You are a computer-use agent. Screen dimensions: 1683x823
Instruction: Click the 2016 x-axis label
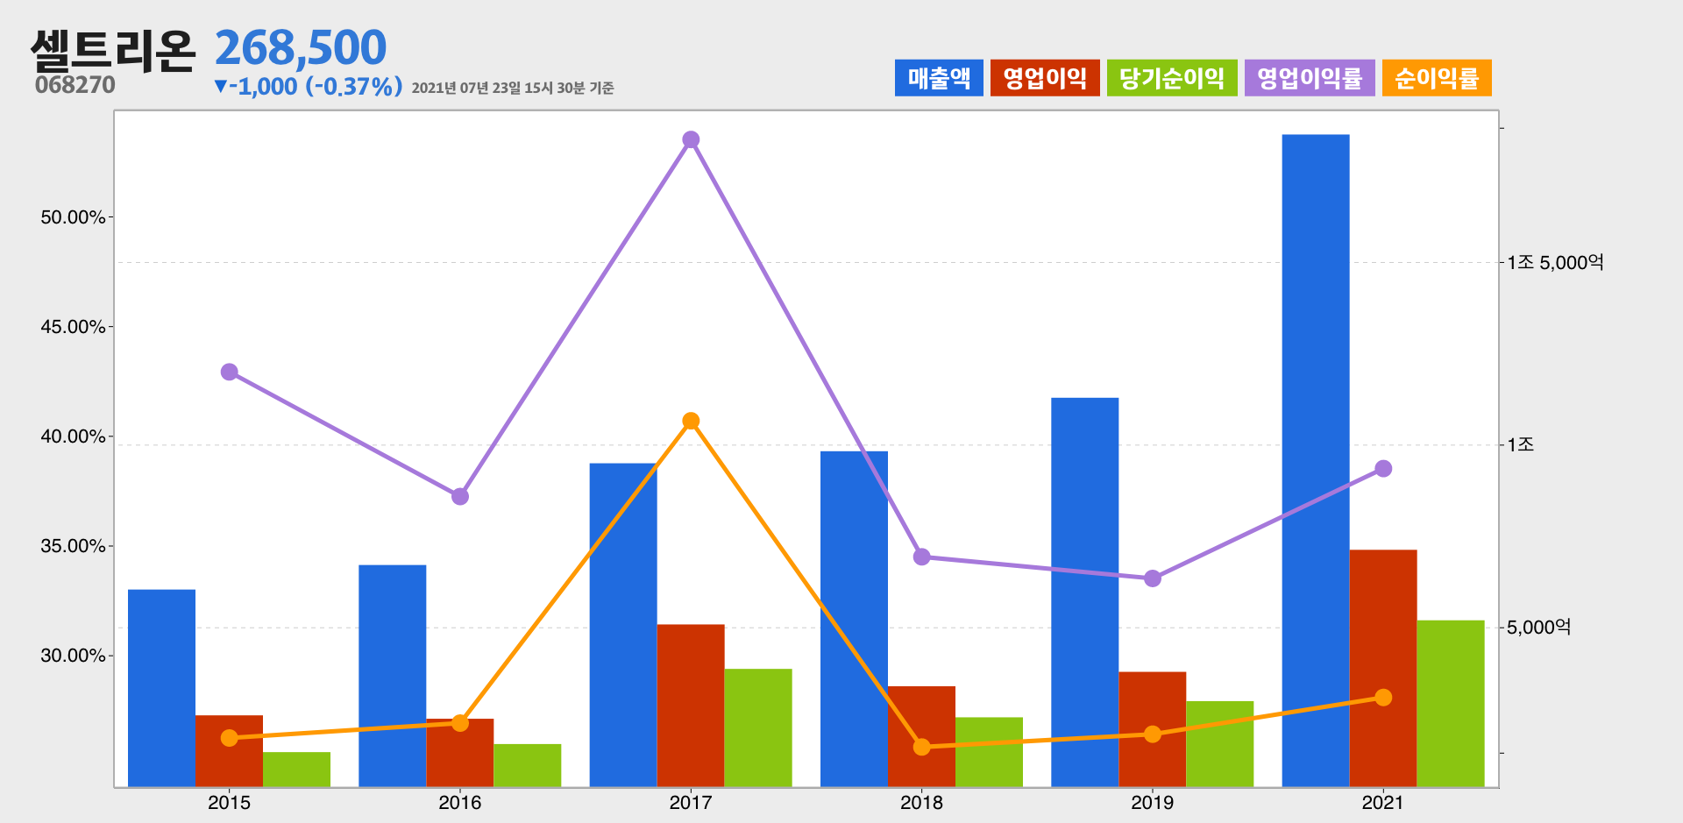[460, 803]
